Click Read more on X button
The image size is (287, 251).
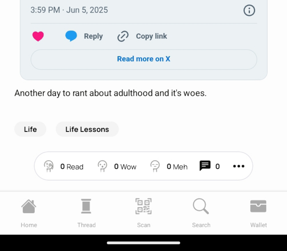pyautogui.click(x=144, y=59)
